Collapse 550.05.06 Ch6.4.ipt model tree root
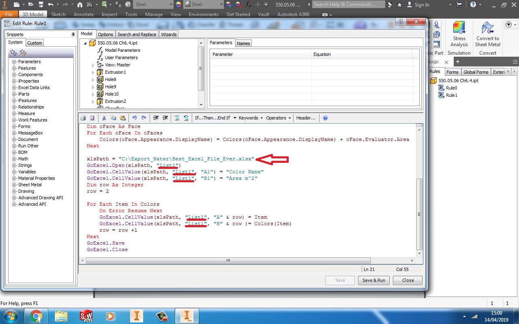Image resolution: width=519 pixels, height=324 pixels. pos(85,43)
